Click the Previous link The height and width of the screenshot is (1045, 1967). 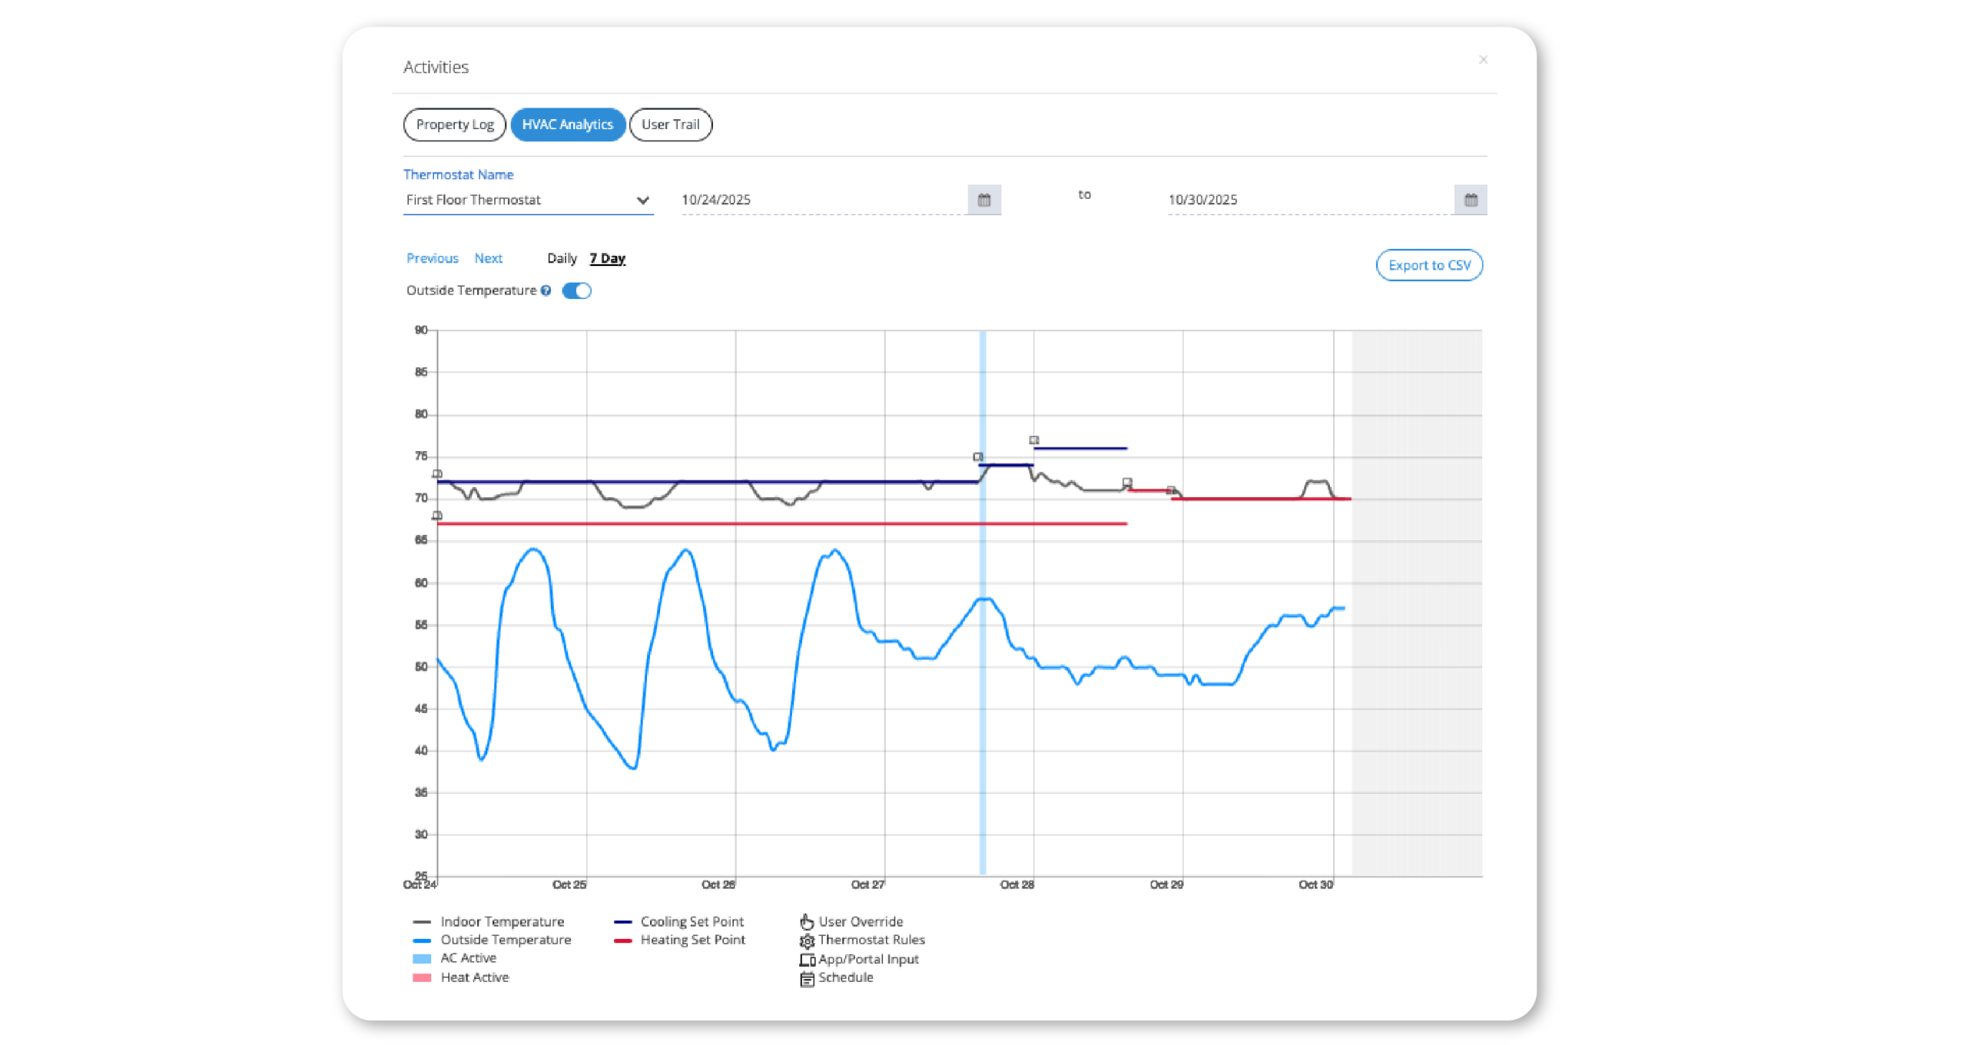pos(432,258)
